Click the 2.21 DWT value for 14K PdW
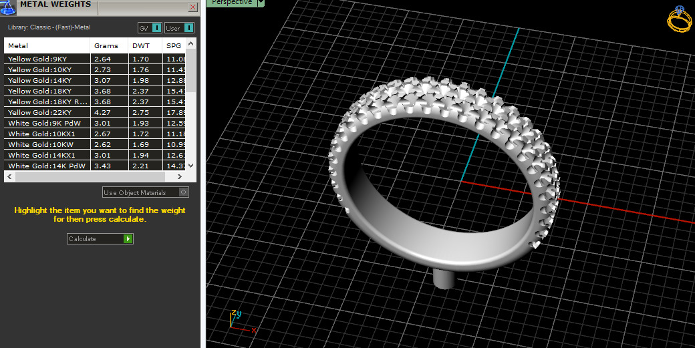 (x=140, y=166)
